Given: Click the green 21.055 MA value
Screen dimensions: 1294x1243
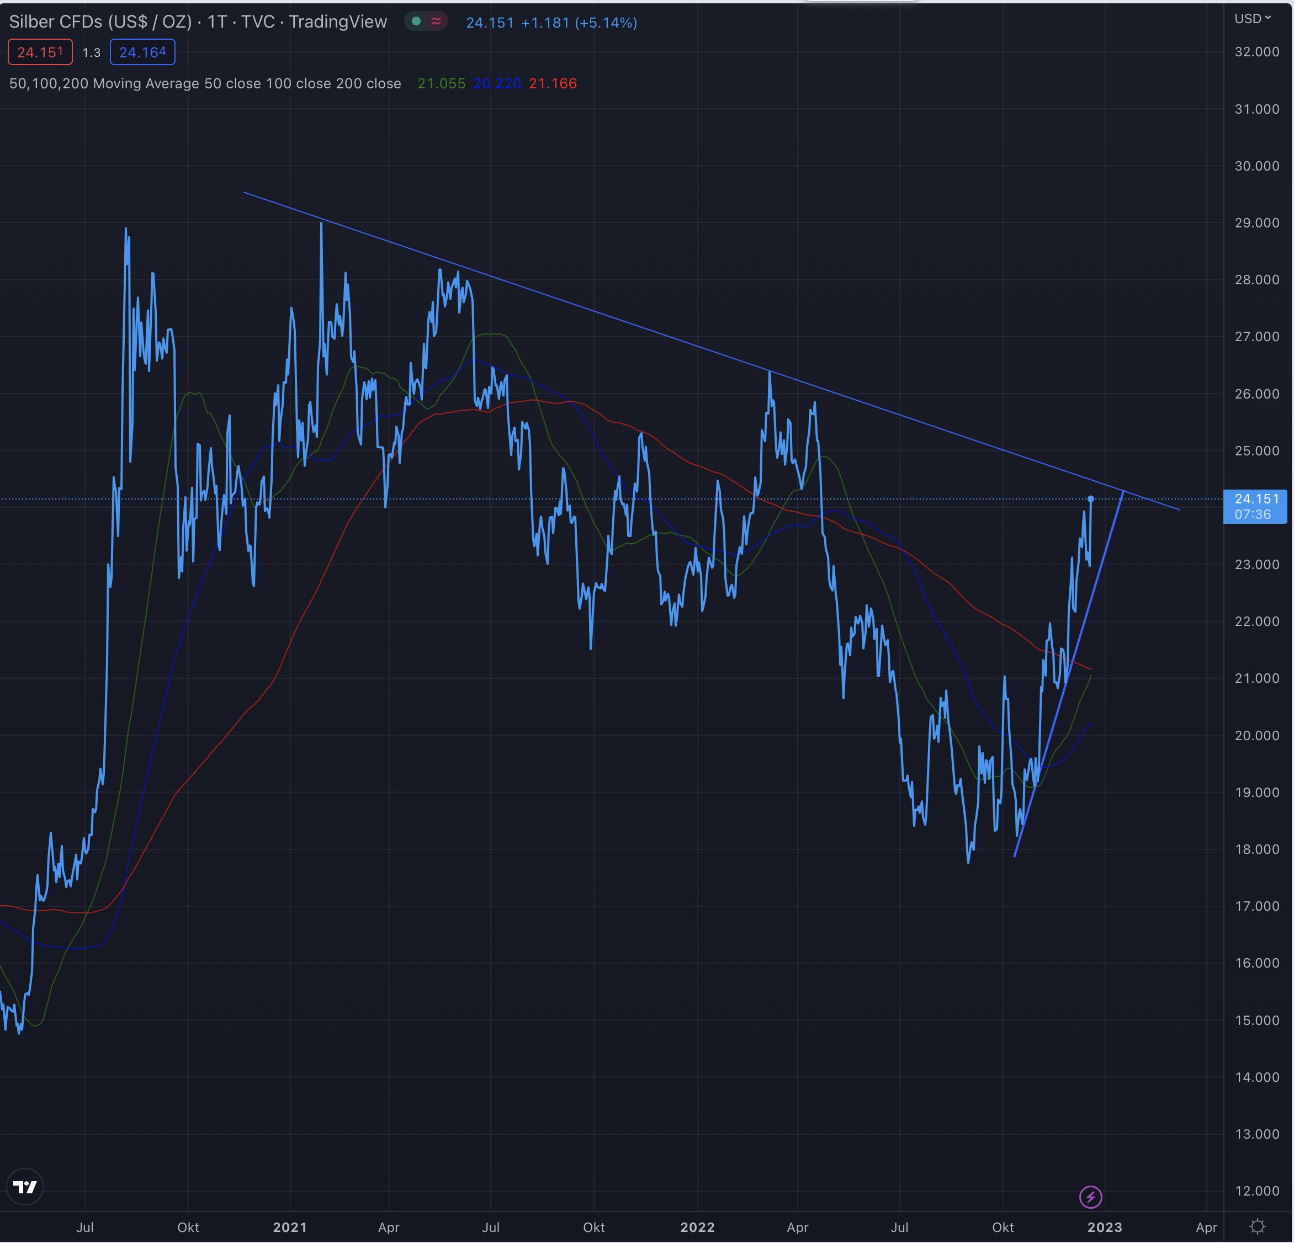Looking at the screenshot, I should (x=441, y=83).
